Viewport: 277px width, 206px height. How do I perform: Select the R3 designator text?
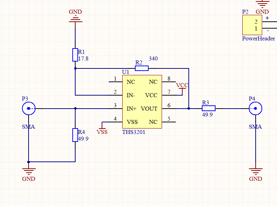[205, 102]
